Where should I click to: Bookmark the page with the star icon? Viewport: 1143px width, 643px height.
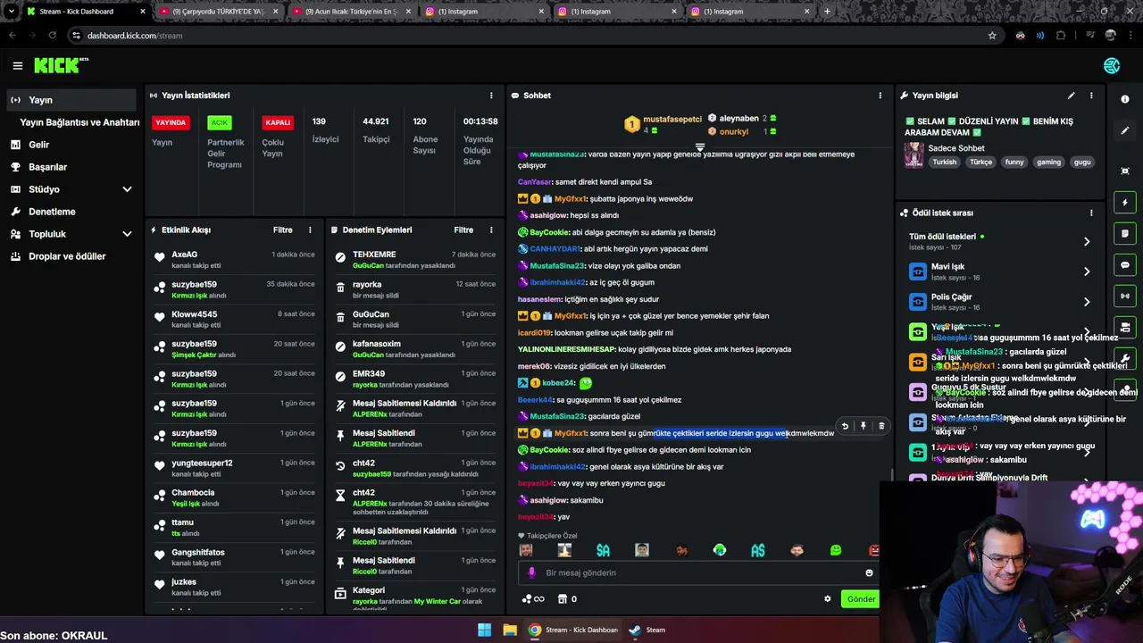point(992,36)
